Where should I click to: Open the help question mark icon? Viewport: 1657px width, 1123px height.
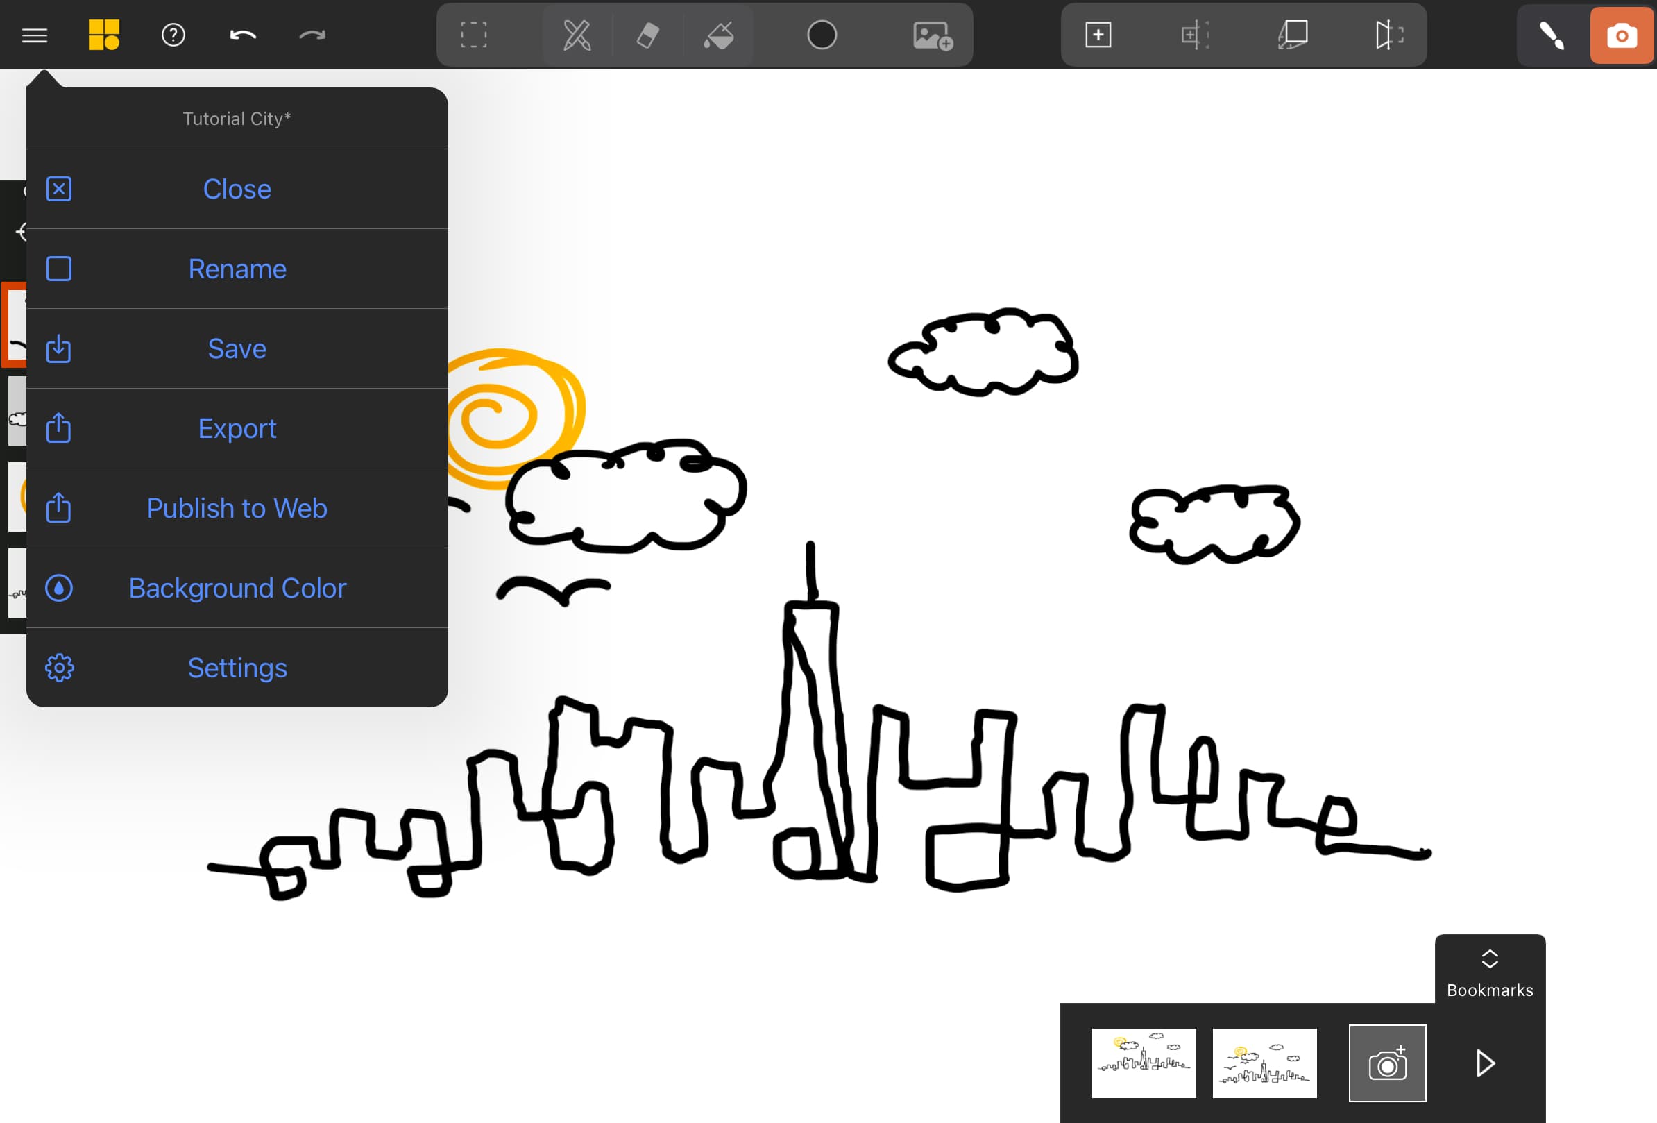[173, 35]
